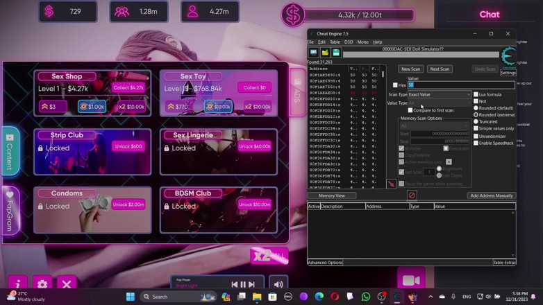Open the process list computer icon
Image resolution: width=543 pixels, height=305 pixels.
pyautogui.click(x=313, y=53)
